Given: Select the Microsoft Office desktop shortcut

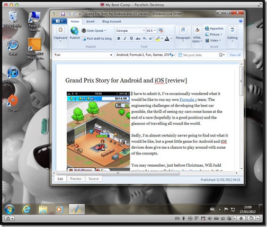Looking at the screenshot, I should [34, 49].
